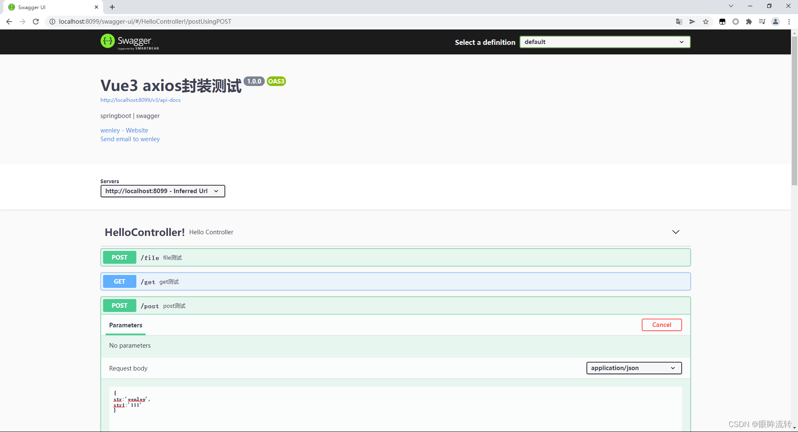Click the 'post测试' summary text
798x432 pixels.
(174, 306)
